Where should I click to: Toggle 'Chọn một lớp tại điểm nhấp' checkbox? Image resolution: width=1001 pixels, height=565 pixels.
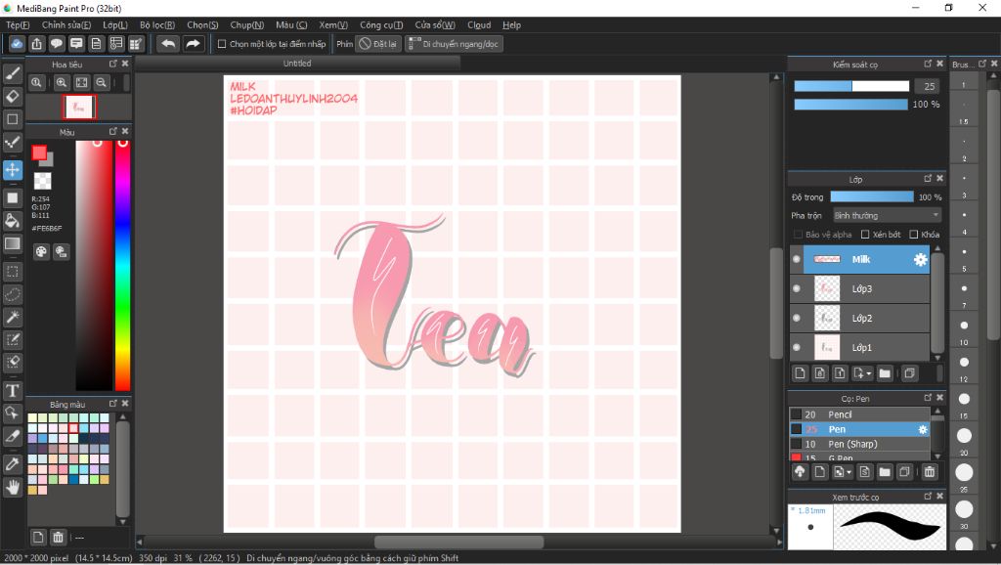[222, 44]
